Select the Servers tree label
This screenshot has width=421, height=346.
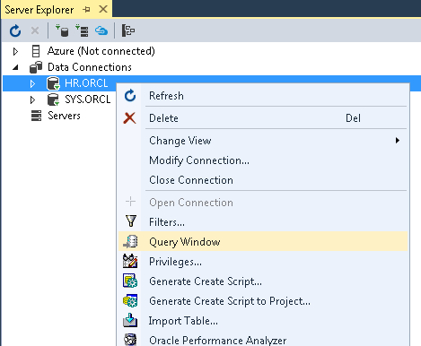click(x=64, y=116)
